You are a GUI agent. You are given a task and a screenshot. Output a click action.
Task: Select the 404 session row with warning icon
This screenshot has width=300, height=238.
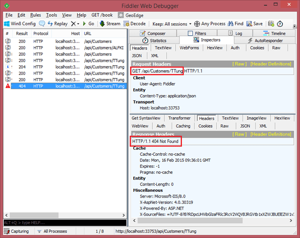[x=65, y=86]
